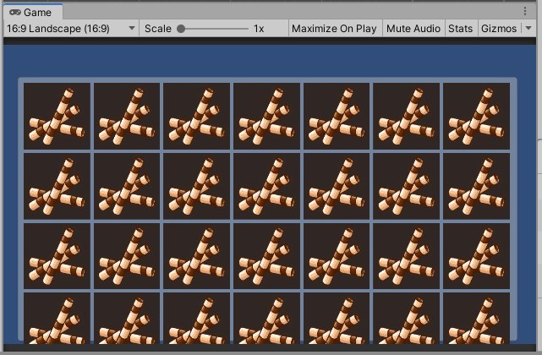Open the Game panel three-dot menu
The image size is (542, 355).
tap(525, 11)
